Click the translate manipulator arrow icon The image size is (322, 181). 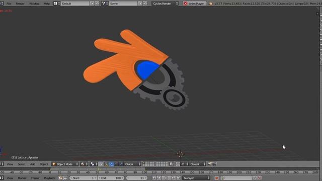[x=112, y=164]
